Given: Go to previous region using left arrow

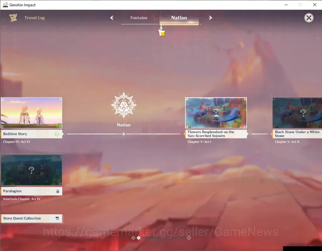Looking at the screenshot, I should (x=112, y=18).
